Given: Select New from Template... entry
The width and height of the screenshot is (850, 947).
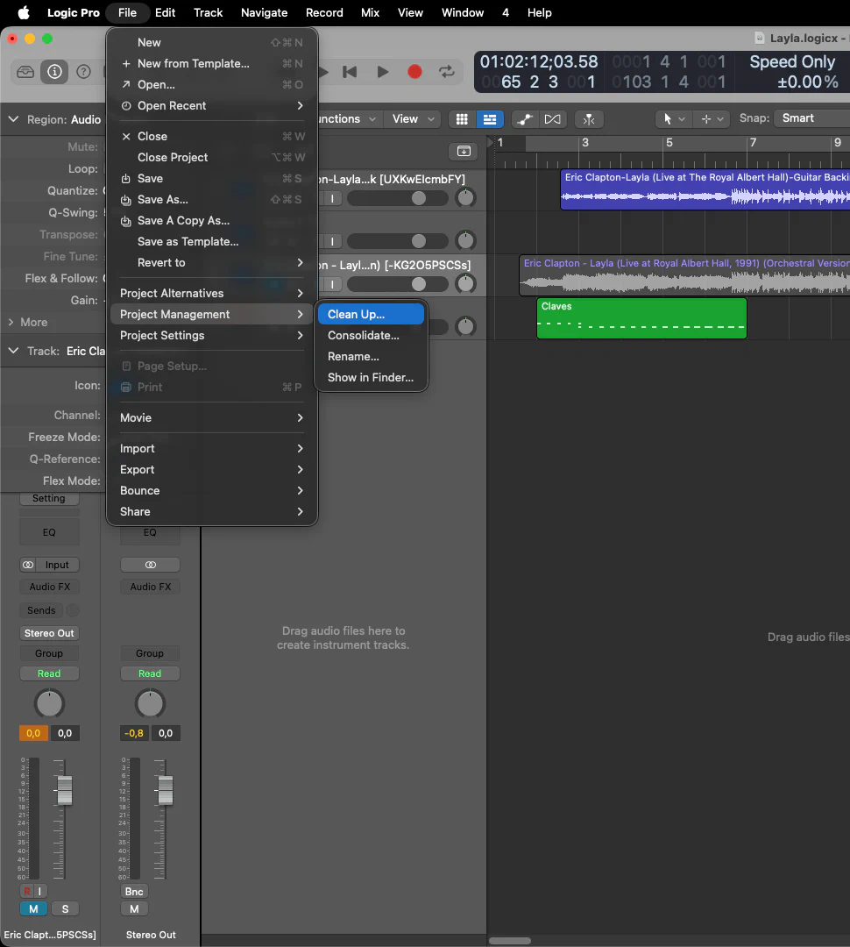Looking at the screenshot, I should [211, 63].
